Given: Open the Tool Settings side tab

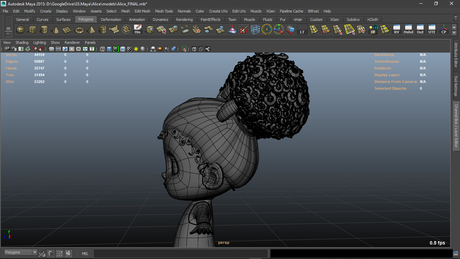Looking at the screenshot, I should [456, 86].
